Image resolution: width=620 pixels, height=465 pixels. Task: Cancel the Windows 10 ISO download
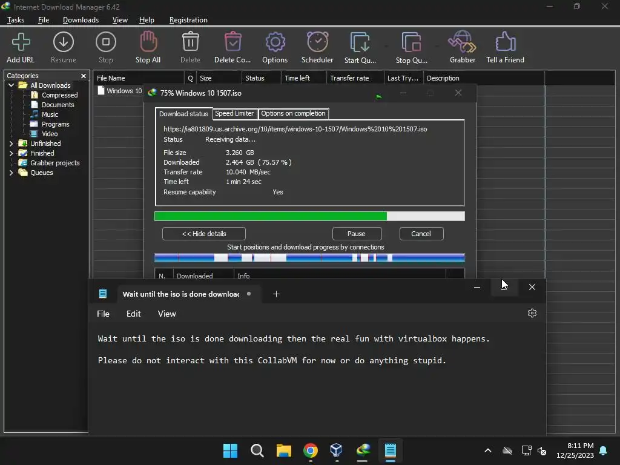click(x=421, y=234)
